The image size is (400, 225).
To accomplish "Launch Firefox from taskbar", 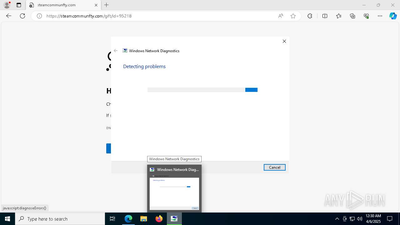I will pos(159,219).
